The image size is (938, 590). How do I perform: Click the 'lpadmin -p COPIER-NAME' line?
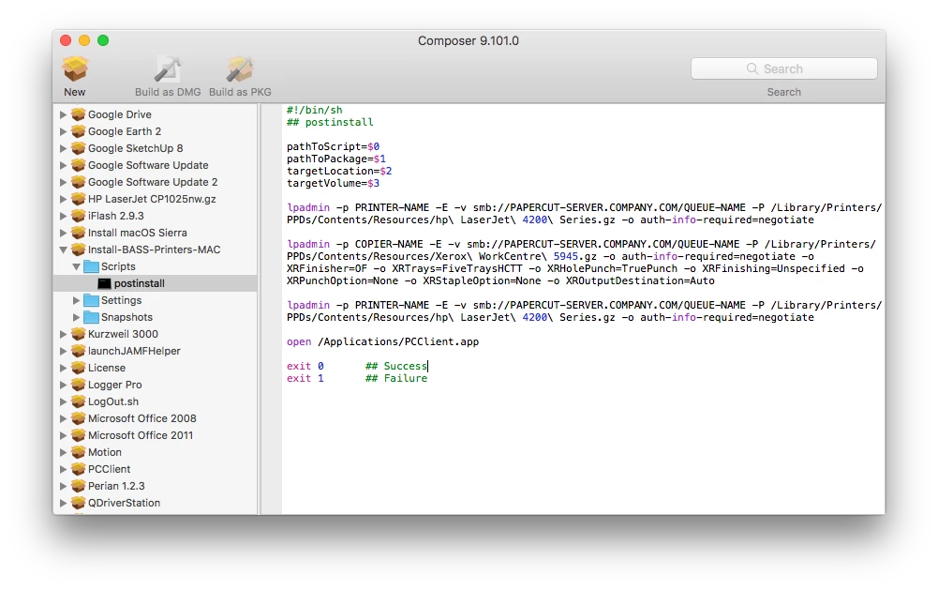tap(582, 244)
